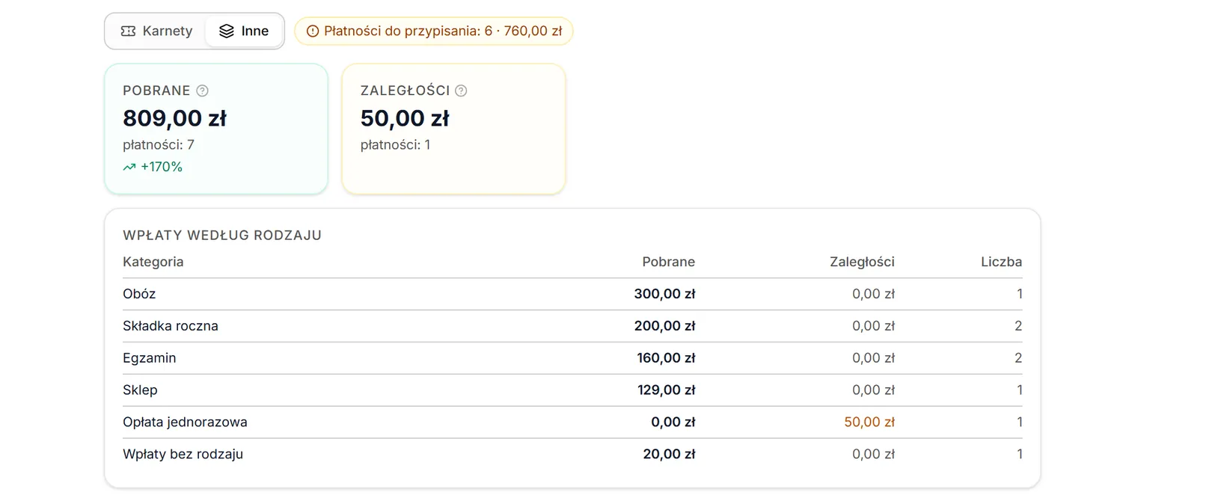
Task: Click the orange 50,00 zł overdue amount
Action: 869,422
